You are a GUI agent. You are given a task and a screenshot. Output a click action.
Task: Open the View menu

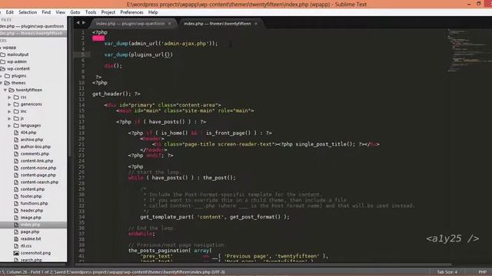[60, 12]
